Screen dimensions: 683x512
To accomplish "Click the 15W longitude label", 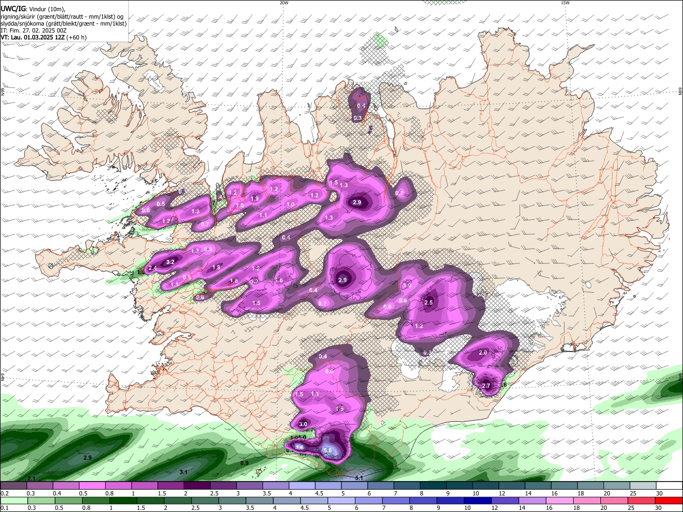I will click(x=565, y=3).
